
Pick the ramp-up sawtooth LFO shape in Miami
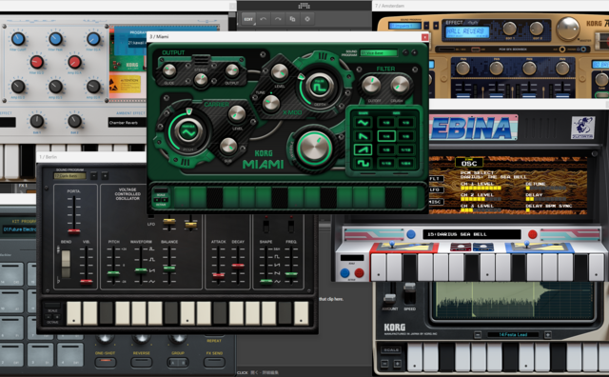(363, 149)
